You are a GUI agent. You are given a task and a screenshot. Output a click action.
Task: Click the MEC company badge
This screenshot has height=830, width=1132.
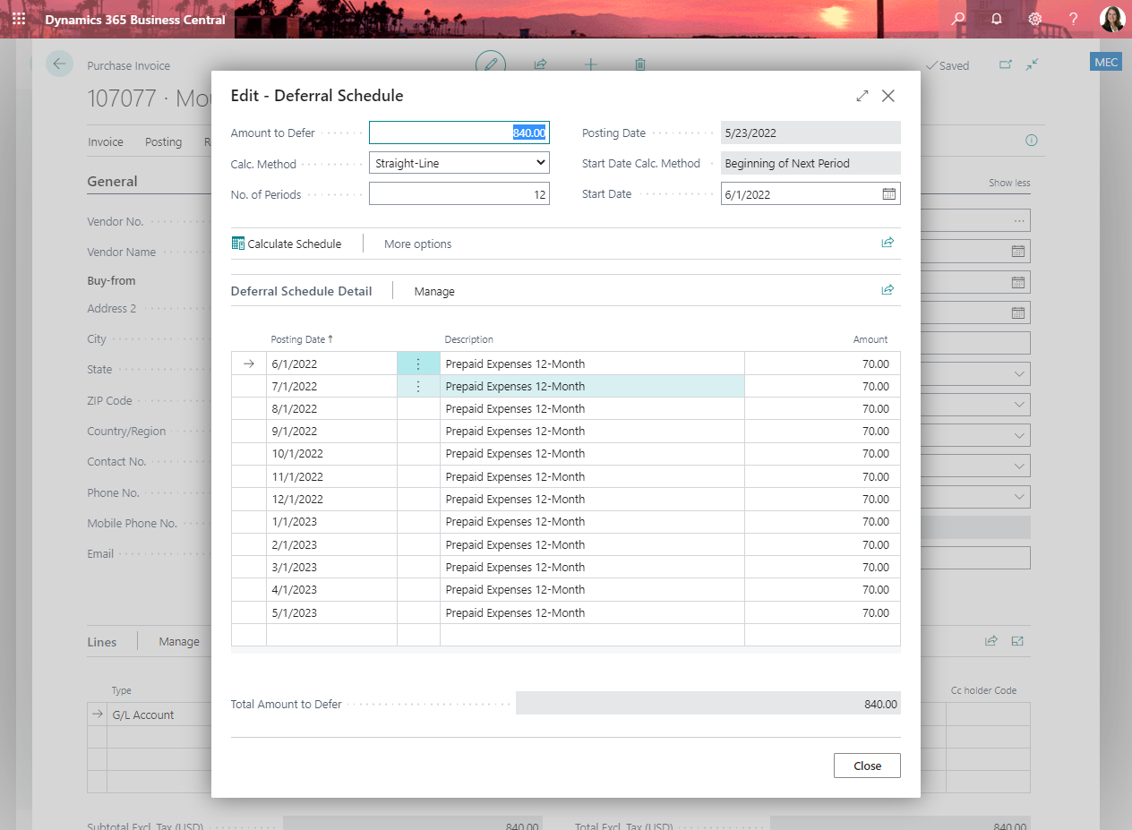pyautogui.click(x=1106, y=62)
